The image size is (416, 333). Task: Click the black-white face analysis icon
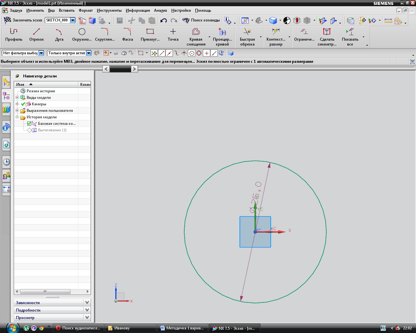pos(287,20)
